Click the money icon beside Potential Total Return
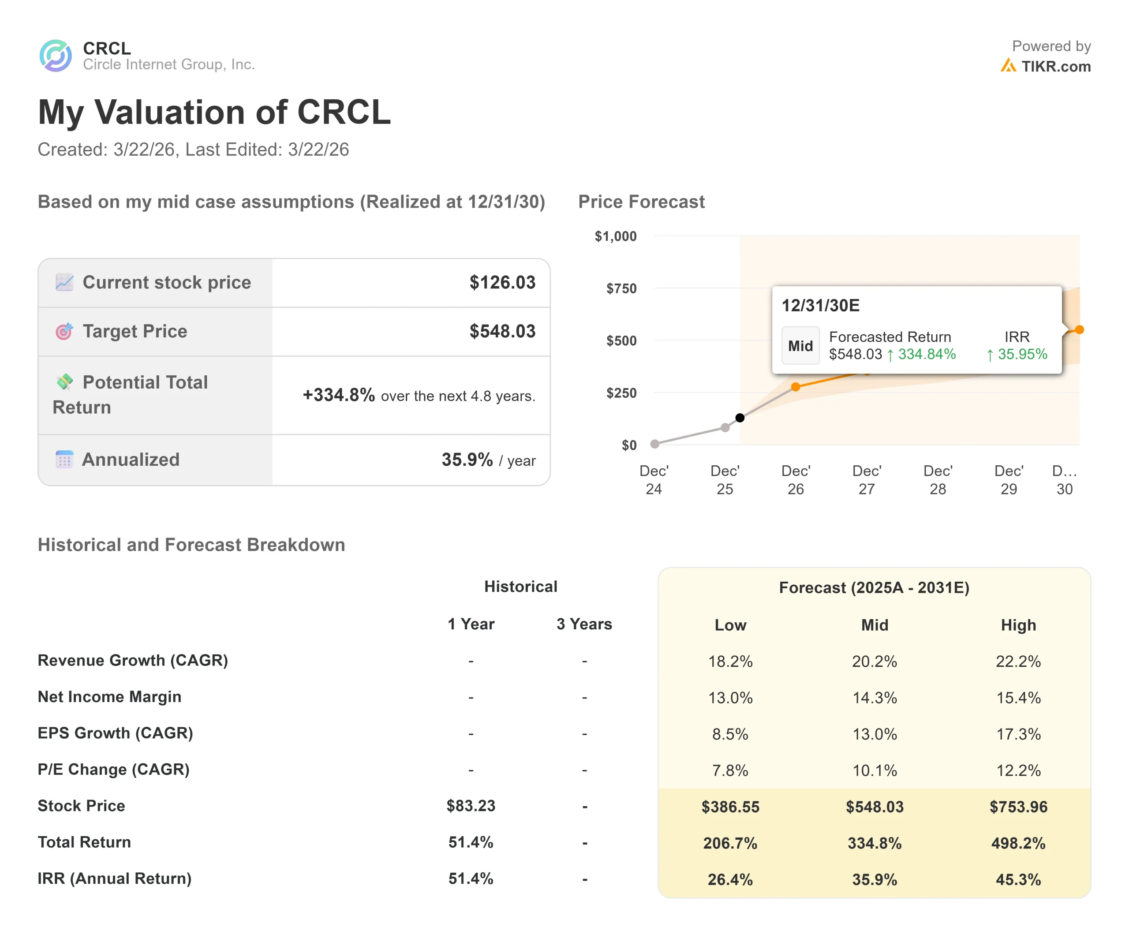 65,382
